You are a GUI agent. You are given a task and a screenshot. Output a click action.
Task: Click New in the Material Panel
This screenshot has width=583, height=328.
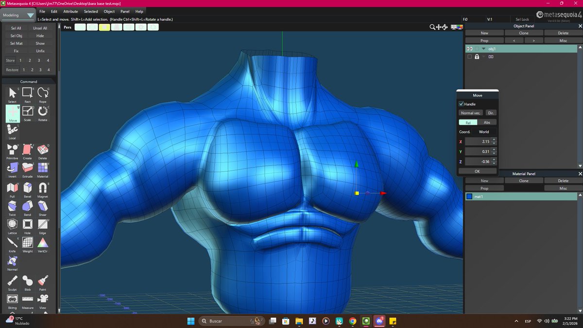(484, 181)
